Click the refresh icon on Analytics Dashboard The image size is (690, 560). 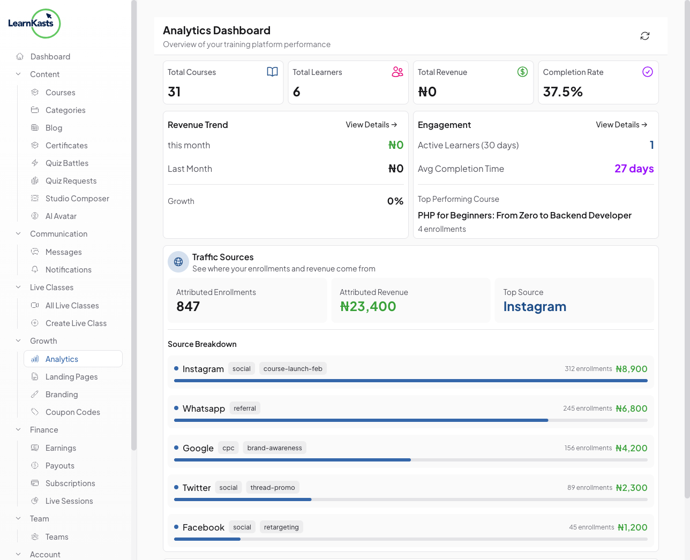coord(645,35)
